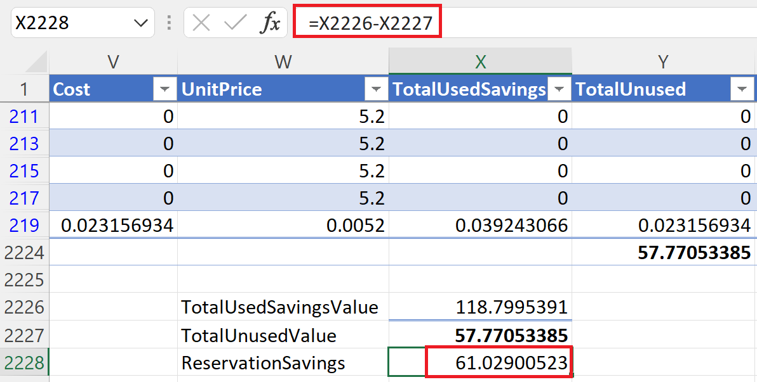The height and width of the screenshot is (382, 757).
Task: Click the TotalUnused 0 in row 213
Action: point(664,144)
